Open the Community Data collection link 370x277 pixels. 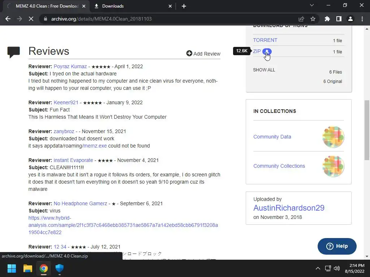272,137
